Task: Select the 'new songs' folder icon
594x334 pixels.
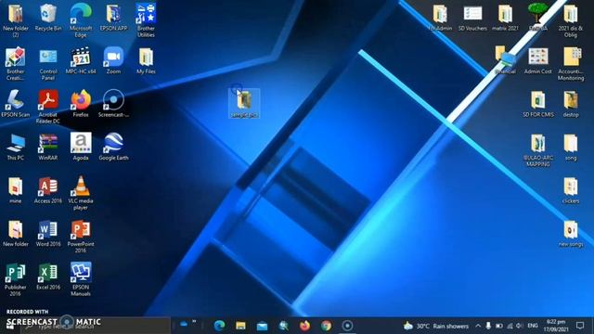Action: [x=571, y=233]
